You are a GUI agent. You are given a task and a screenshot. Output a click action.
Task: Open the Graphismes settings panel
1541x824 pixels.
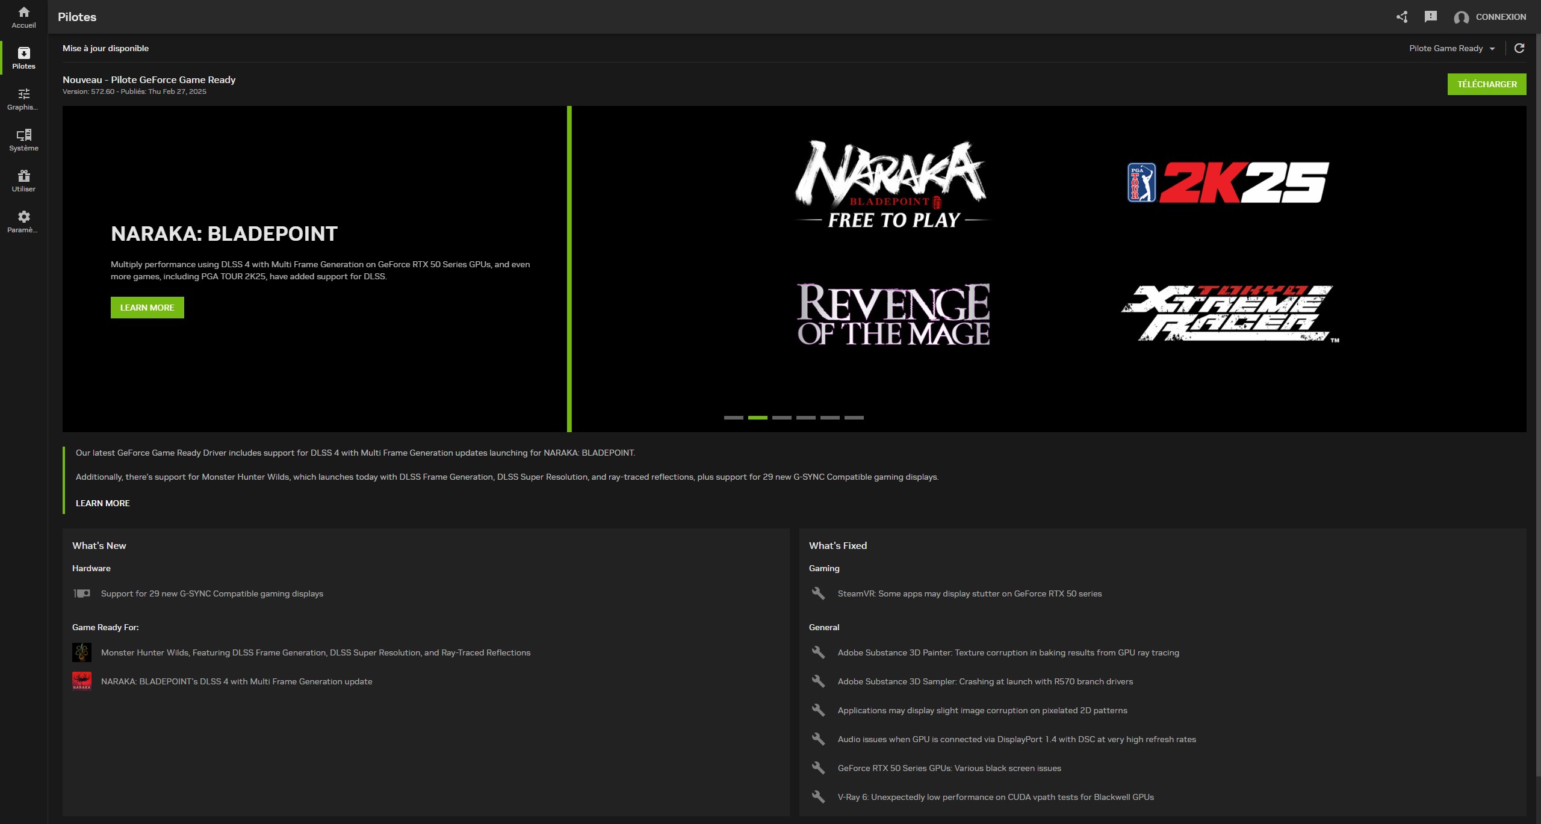click(x=23, y=98)
